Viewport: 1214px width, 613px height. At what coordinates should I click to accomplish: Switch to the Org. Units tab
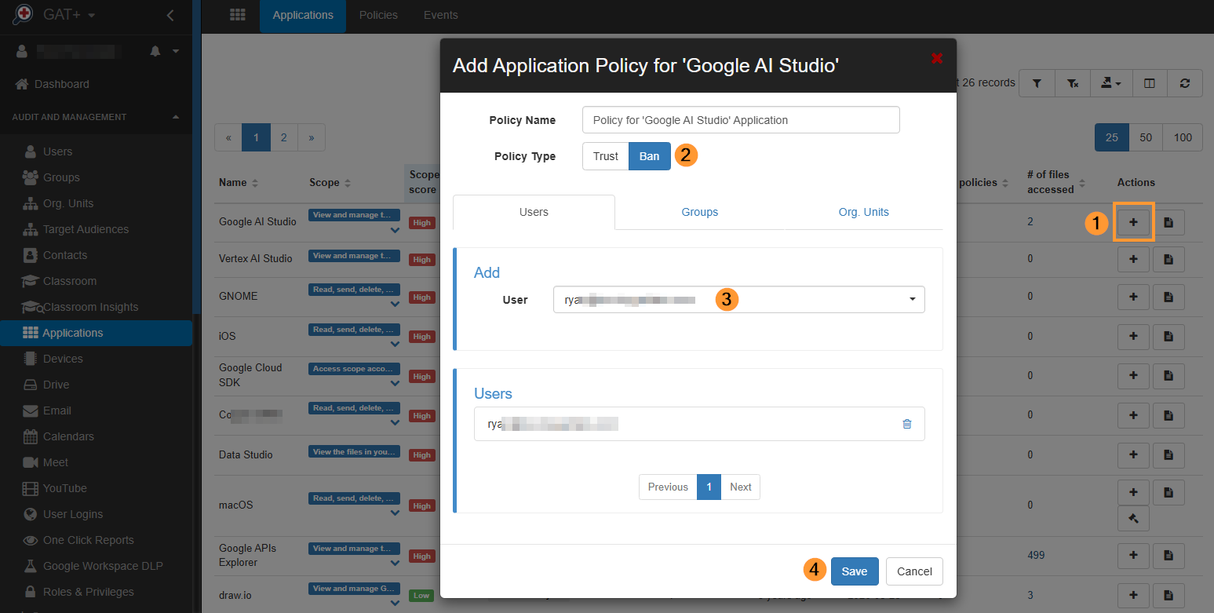(863, 212)
